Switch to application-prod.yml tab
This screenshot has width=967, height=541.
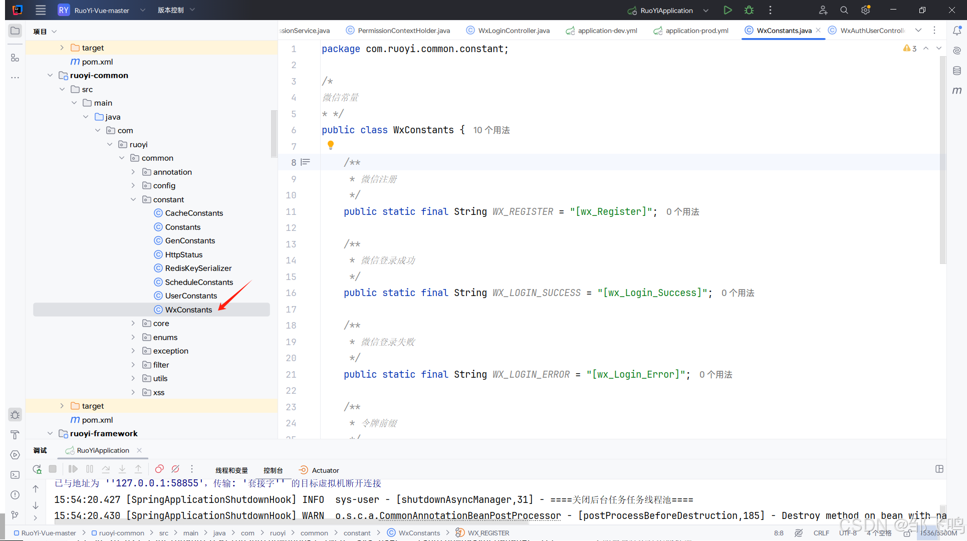[691, 31]
